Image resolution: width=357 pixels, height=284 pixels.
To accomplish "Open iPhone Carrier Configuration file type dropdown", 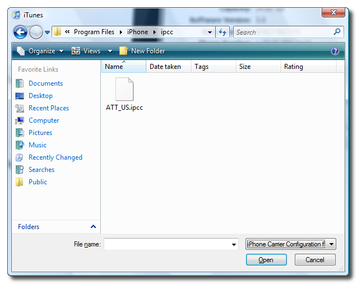I will coord(291,244).
